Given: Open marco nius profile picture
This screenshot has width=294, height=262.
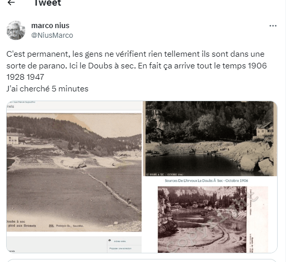Looking at the screenshot, I should click(16, 30).
